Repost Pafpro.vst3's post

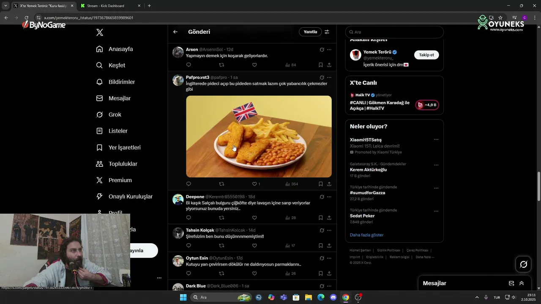click(221, 184)
